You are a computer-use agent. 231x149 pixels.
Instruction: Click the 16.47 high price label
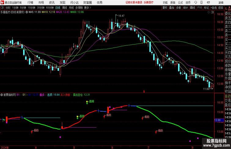tap(121, 16)
